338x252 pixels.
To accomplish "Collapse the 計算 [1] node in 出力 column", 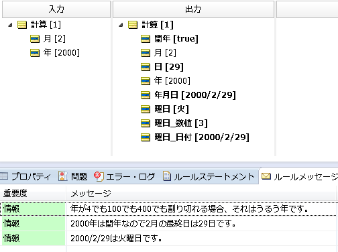I will click(121, 25).
